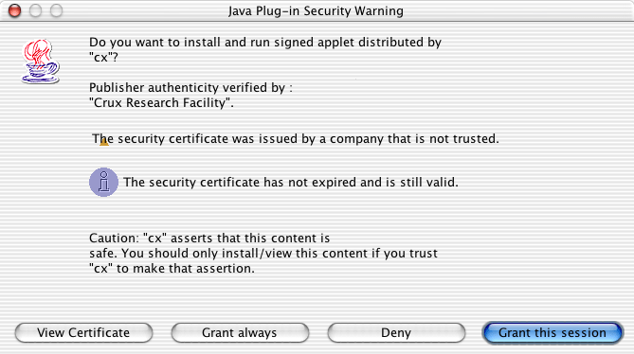This screenshot has height=354, width=634.
Task: Click the blue information icon
Action: point(103,182)
